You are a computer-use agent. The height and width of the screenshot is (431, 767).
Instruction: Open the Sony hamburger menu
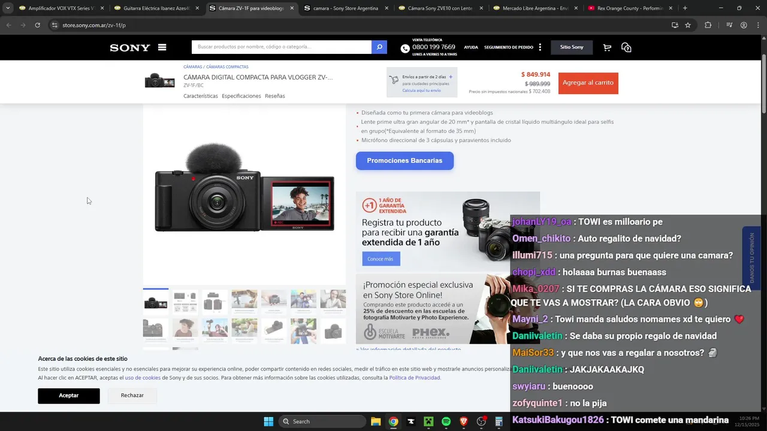162,47
